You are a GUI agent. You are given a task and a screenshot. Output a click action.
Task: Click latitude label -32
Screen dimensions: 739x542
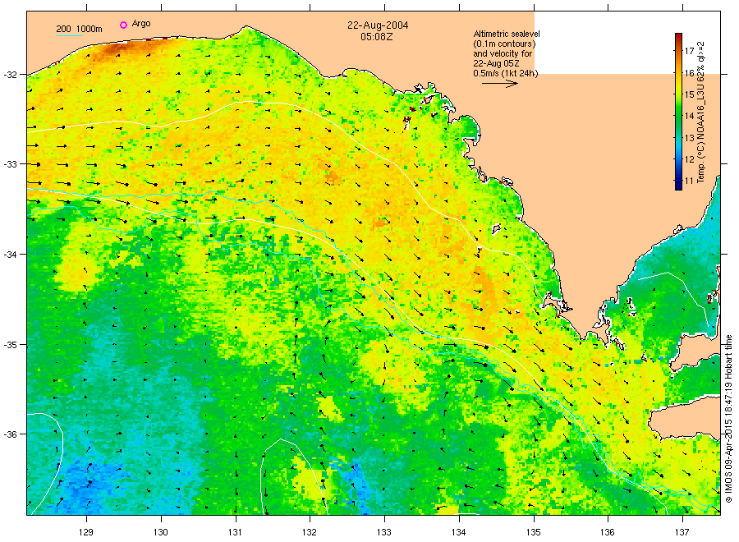(9, 75)
